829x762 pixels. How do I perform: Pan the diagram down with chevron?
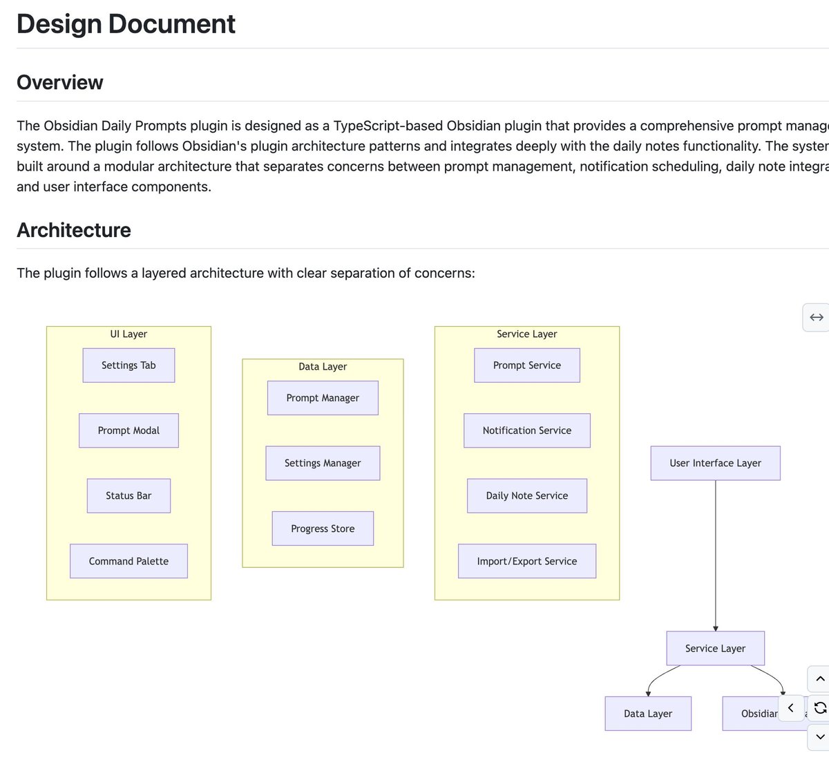819,737
